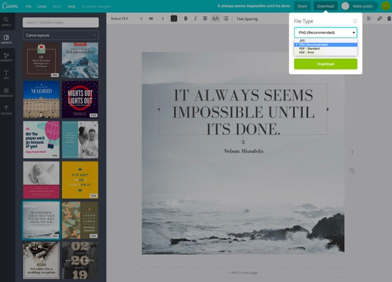Choose PNG (Recommended) option
This screenshot has width=392, height=282.
click(325, 45)
